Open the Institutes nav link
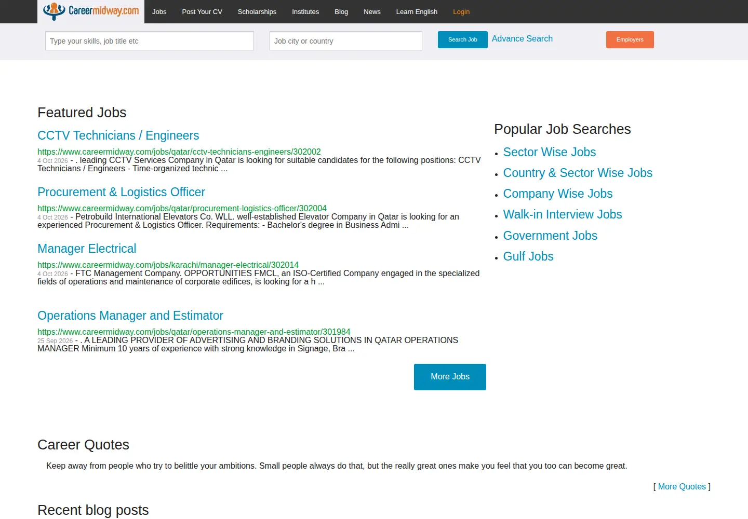 coord(305,11)
